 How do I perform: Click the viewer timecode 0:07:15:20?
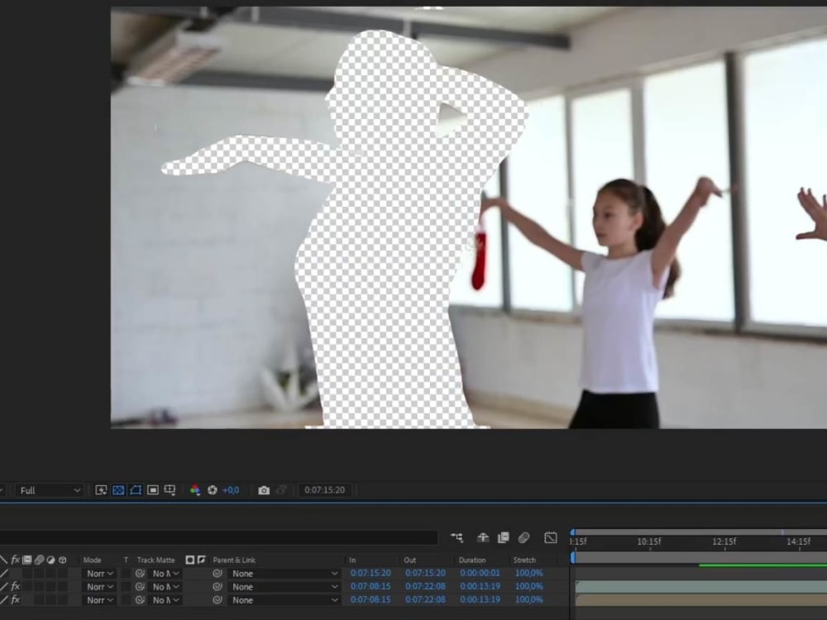tap(324, 490)
